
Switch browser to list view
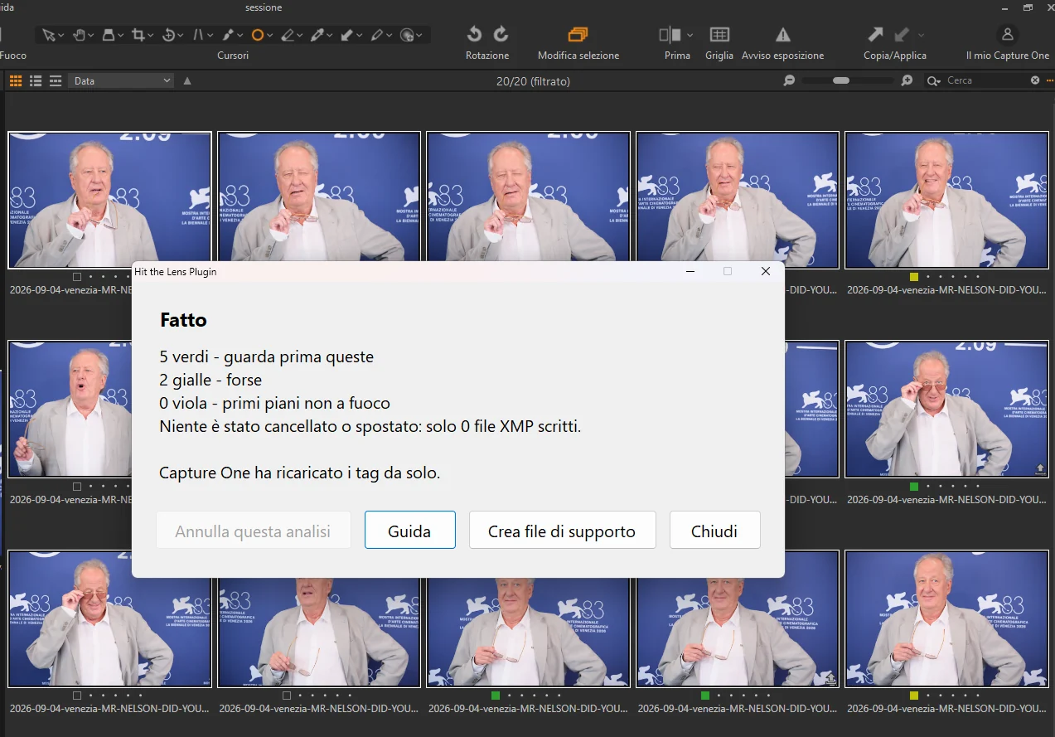coord(36,80)
